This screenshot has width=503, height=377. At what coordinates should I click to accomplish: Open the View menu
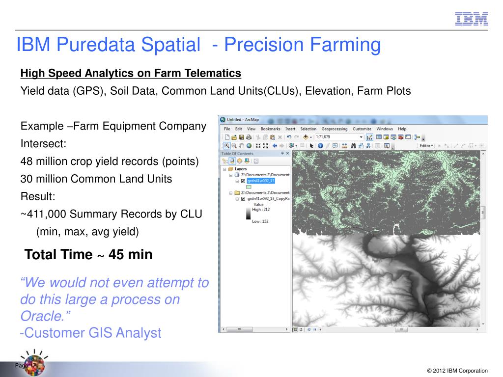pos(251,129)
